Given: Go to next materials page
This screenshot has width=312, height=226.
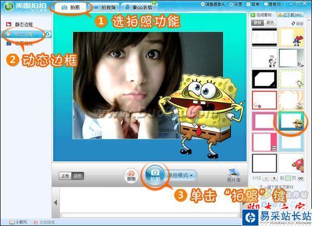Looking at the screenshot, I should point(275,178).
